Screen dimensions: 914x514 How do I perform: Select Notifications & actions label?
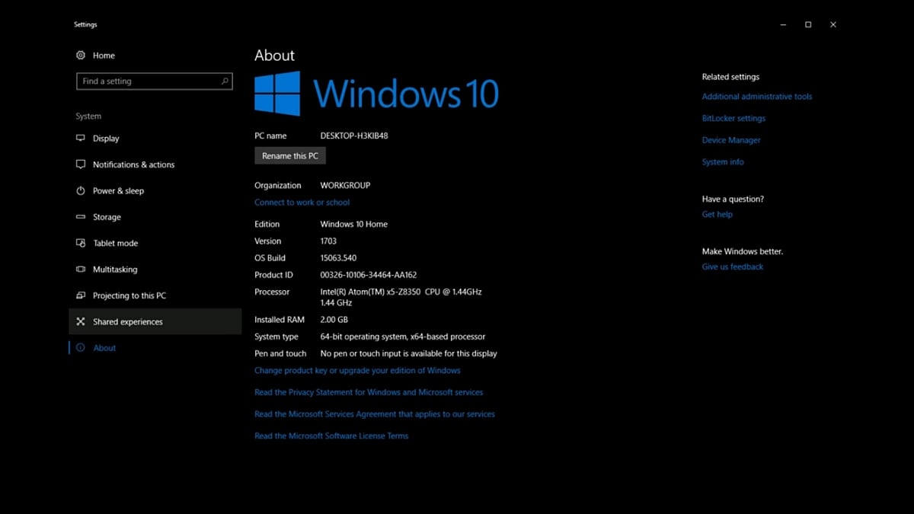pos(133,164)
